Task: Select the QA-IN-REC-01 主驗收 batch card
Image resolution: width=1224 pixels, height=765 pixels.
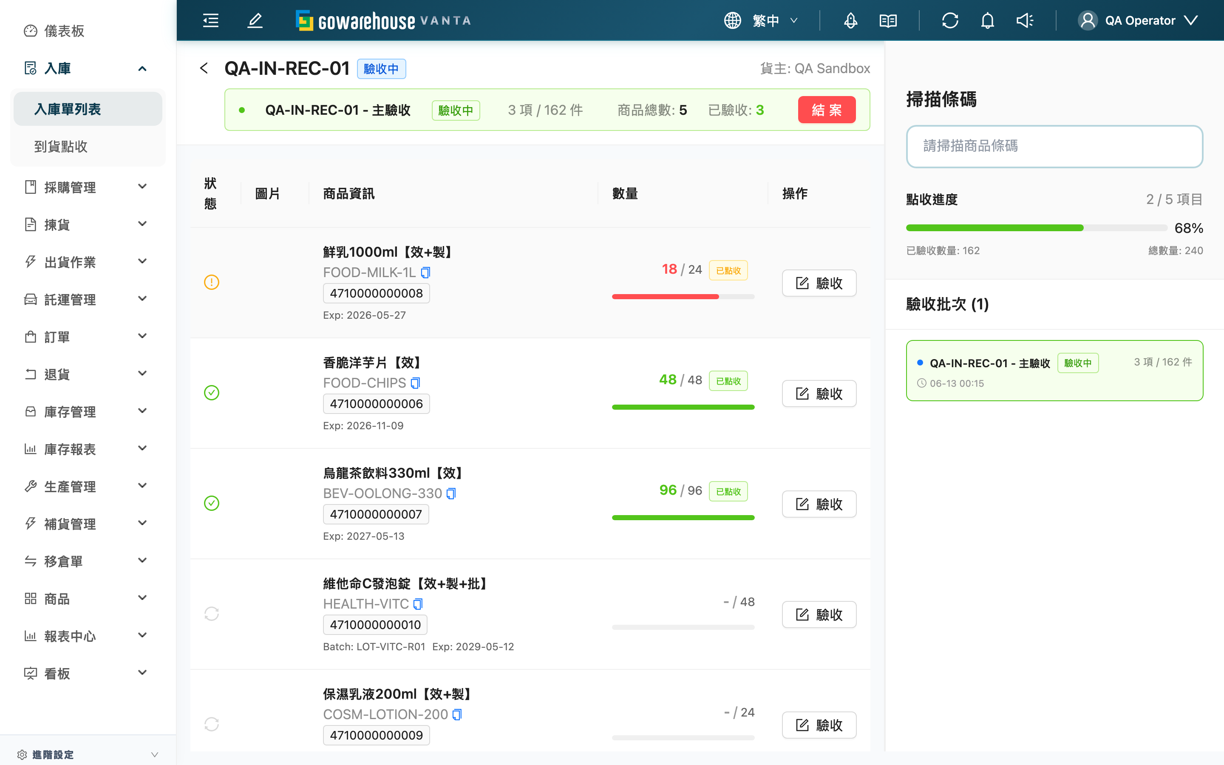Action: coord(1054,370)
